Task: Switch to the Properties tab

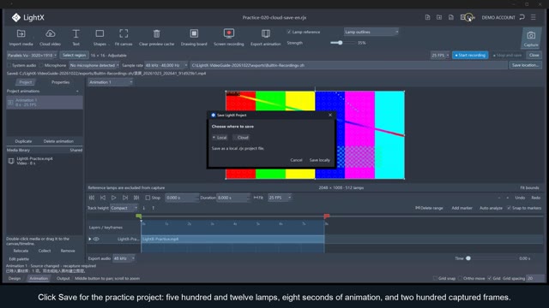Action: [60, 82]
